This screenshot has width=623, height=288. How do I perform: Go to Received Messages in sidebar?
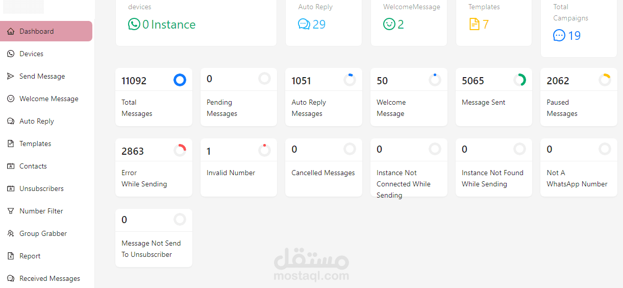(x=46, y=278)
